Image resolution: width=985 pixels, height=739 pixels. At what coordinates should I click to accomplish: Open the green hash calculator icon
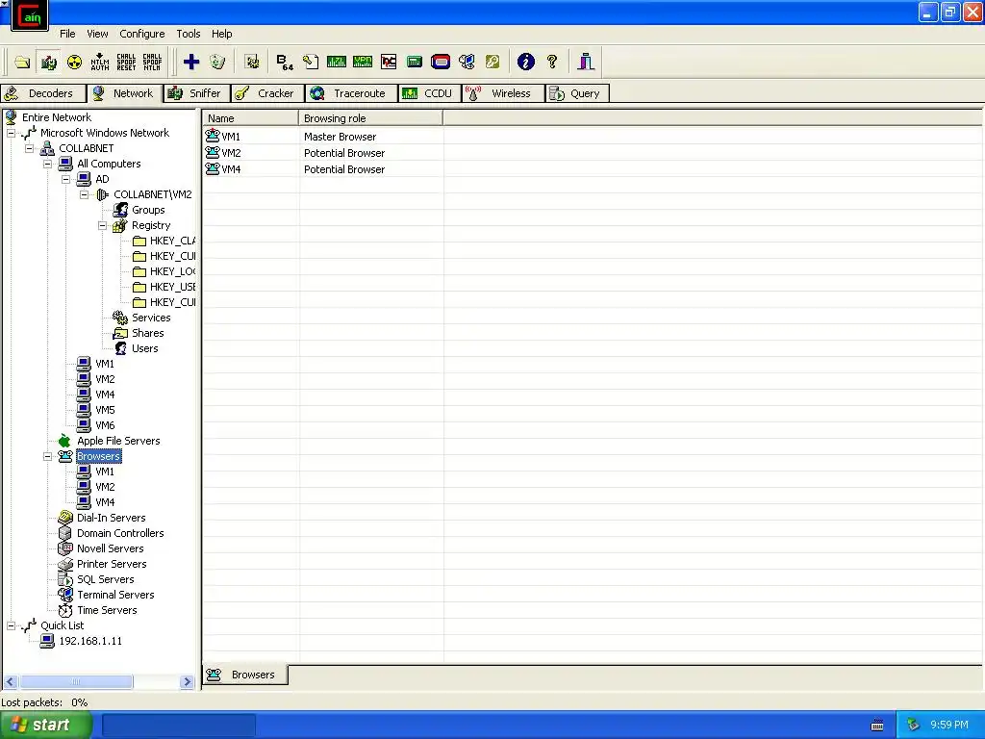(x=414, y=62)
